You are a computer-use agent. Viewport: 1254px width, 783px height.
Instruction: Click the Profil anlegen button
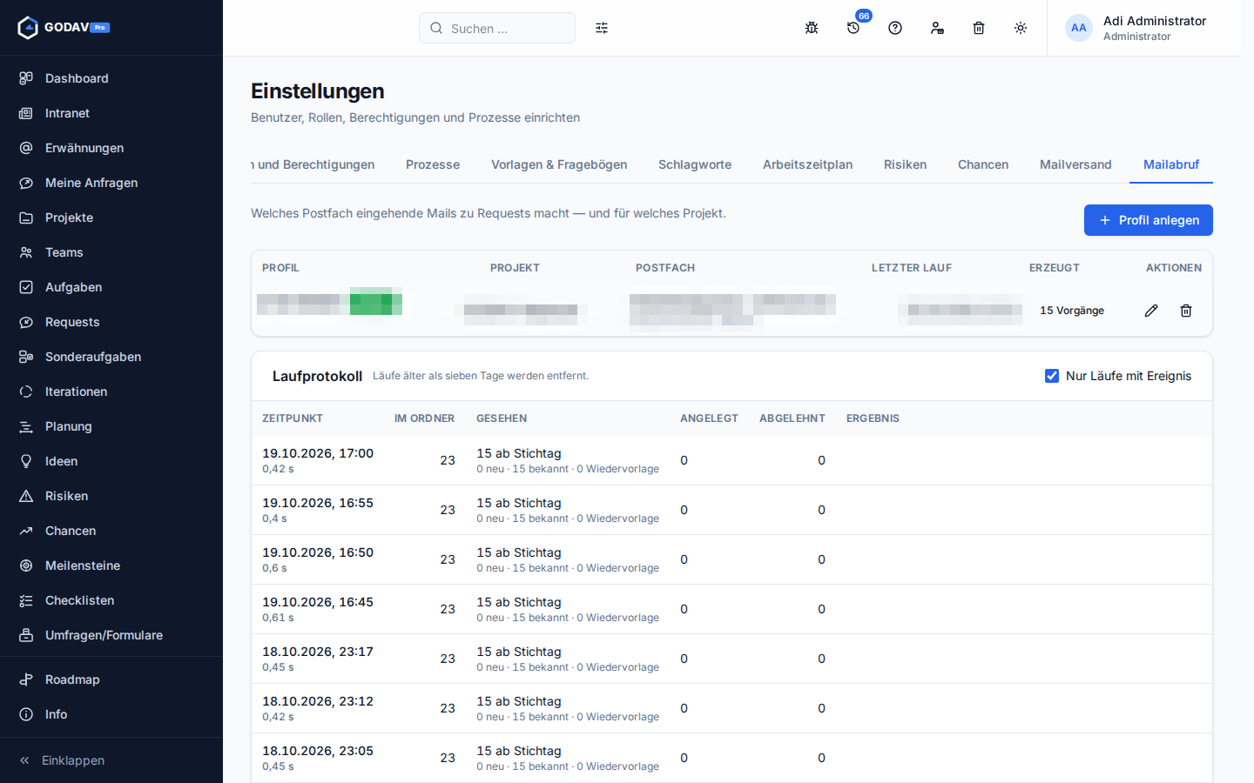[x=1149, y=220]
